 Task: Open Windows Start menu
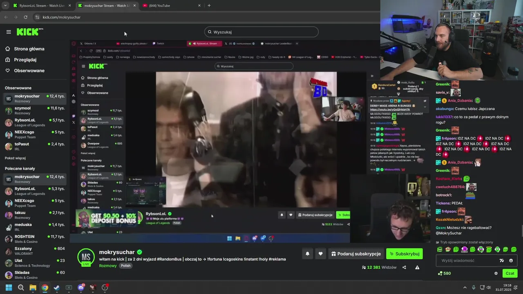9,287
